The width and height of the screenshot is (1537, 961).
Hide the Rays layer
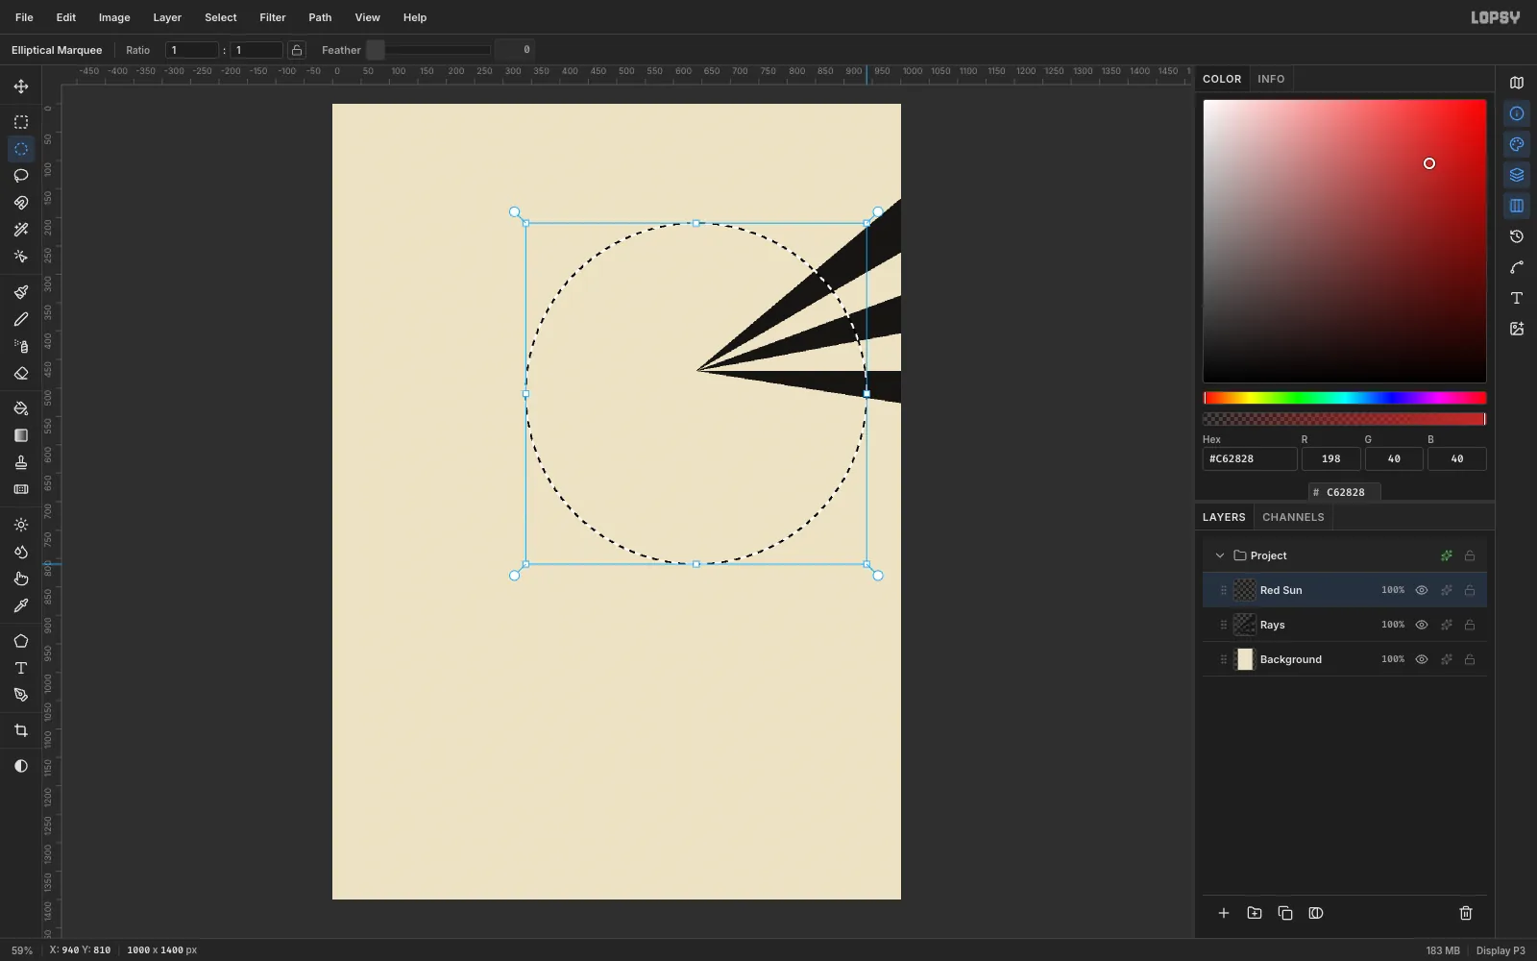pyautogui.click(x=1422, y=625)
